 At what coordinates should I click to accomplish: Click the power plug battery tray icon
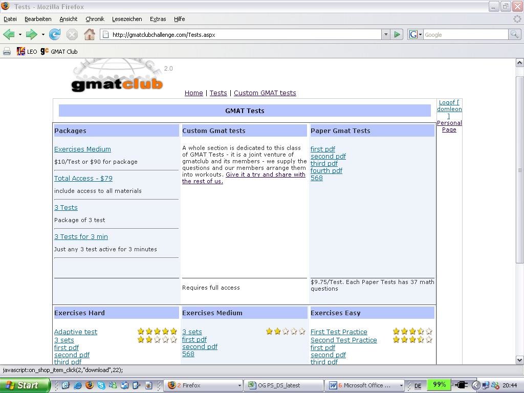click(461, 385)
